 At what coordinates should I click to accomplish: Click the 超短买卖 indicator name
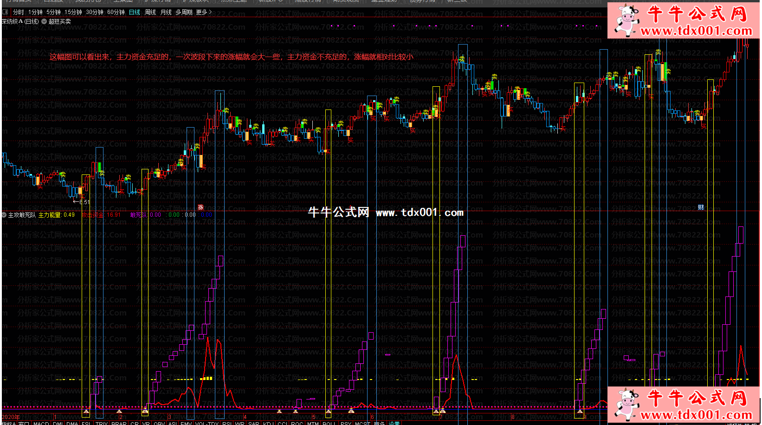coord(60,21)
